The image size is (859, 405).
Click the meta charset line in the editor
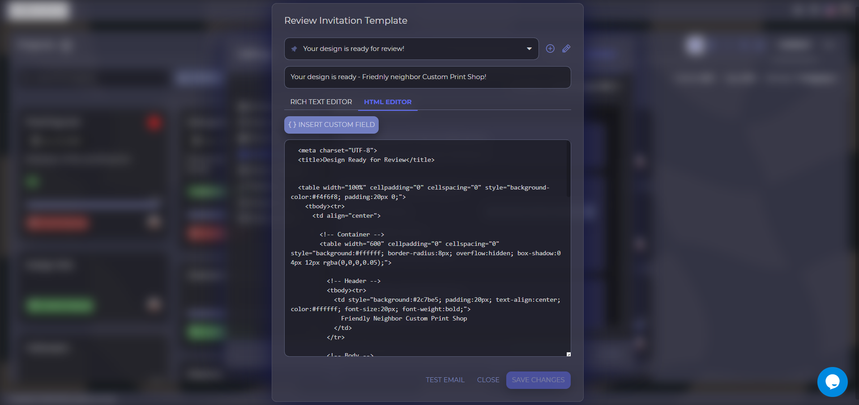(x=337, y=150)
